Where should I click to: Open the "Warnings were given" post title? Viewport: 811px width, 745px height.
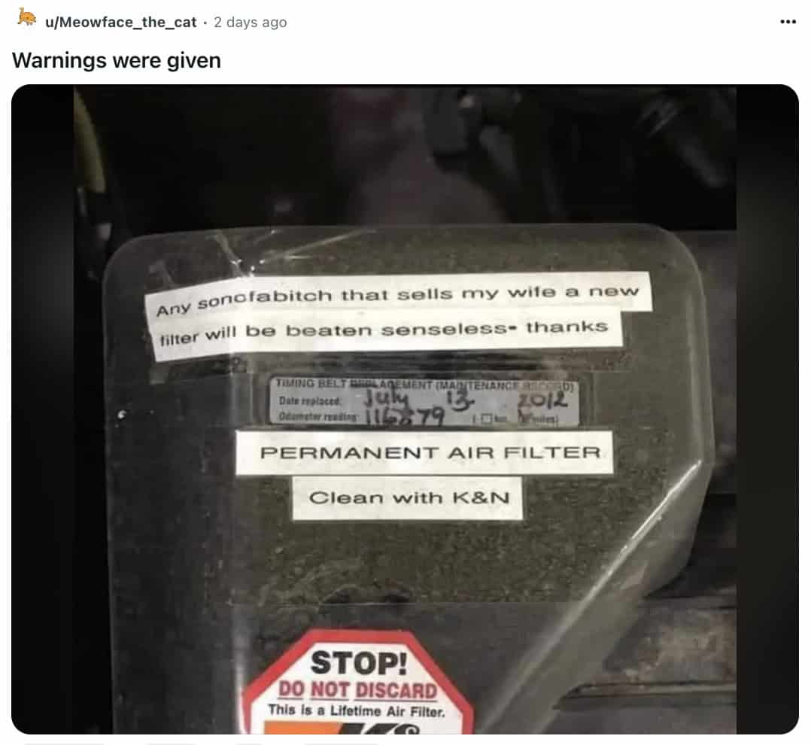[117, 60]
